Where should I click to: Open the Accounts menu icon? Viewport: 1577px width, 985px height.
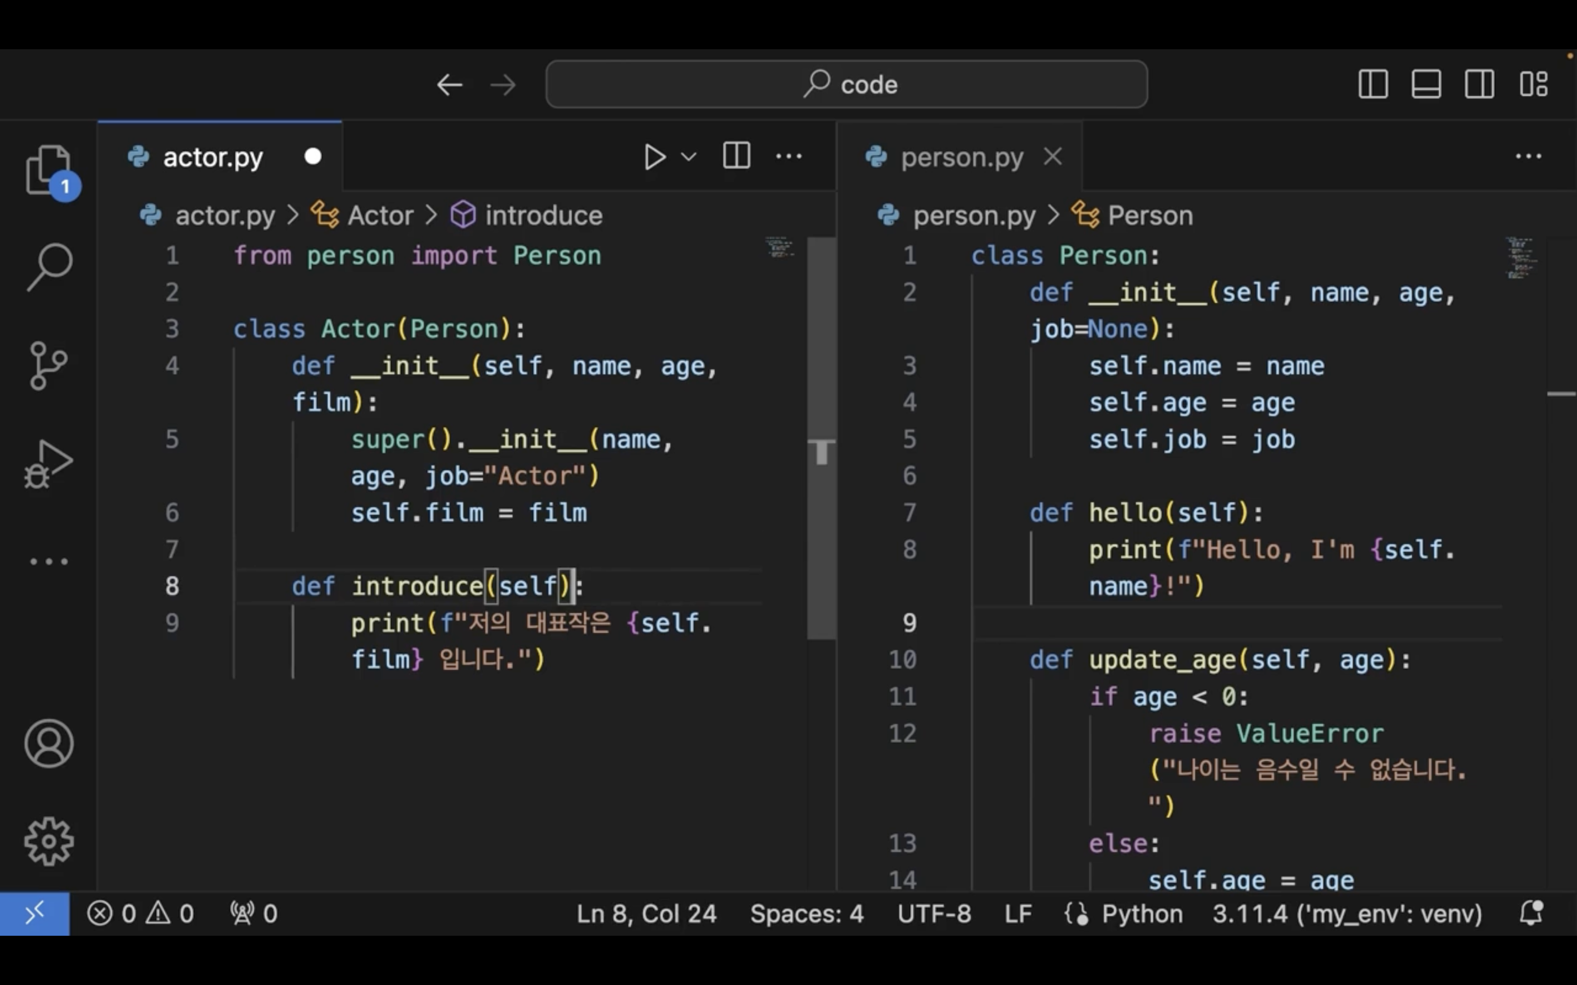tap(49, 743)
